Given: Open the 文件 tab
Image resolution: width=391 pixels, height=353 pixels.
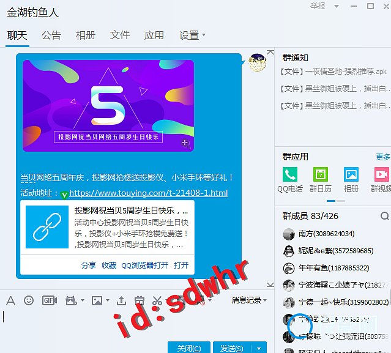Looking at the screenshot, I should pos(120,35).
